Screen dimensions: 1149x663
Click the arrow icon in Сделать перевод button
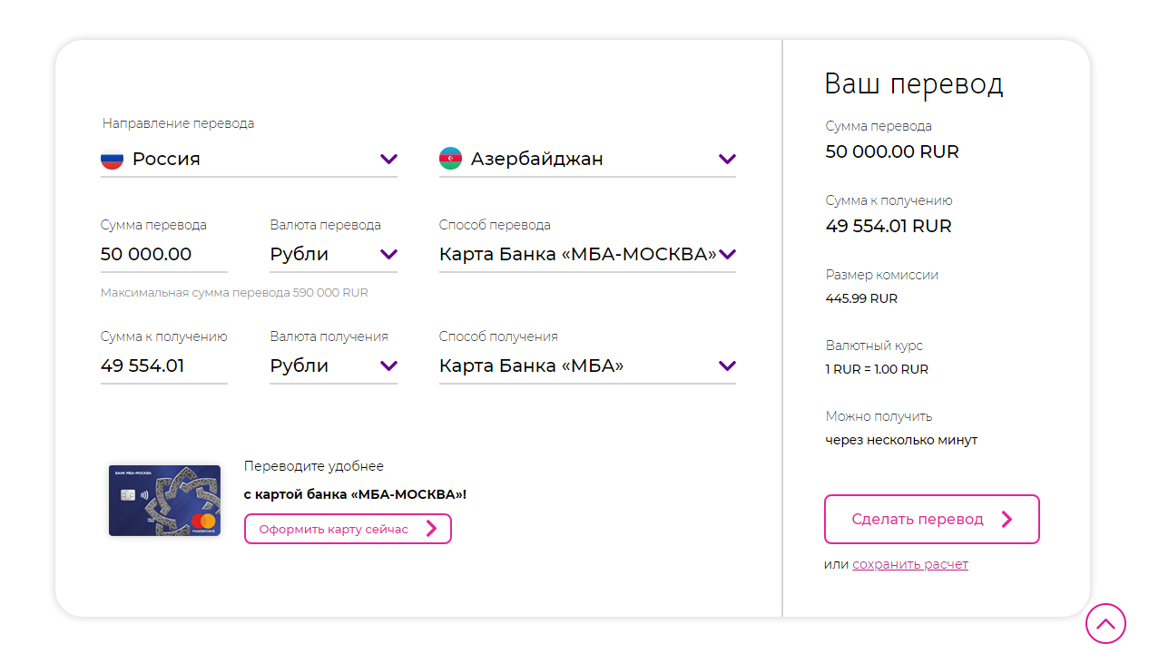(x=1007, y=519)
